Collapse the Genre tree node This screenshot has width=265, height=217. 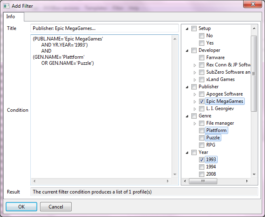click(x=187, y=116)
